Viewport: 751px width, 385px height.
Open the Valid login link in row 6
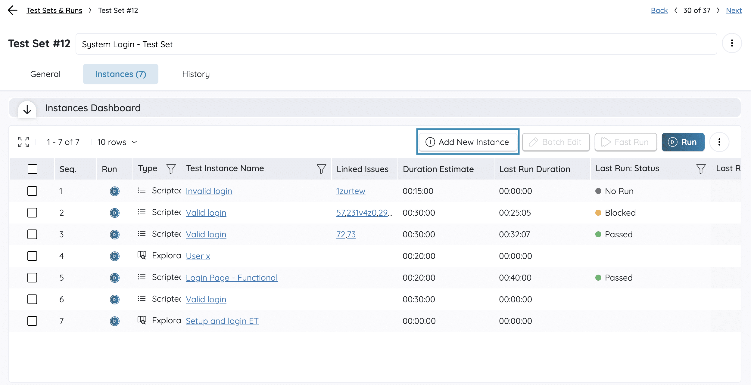(x=206, y=299)
